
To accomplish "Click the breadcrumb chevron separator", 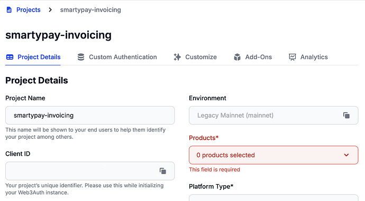I will pyautogui.click(x=50, y=9).
